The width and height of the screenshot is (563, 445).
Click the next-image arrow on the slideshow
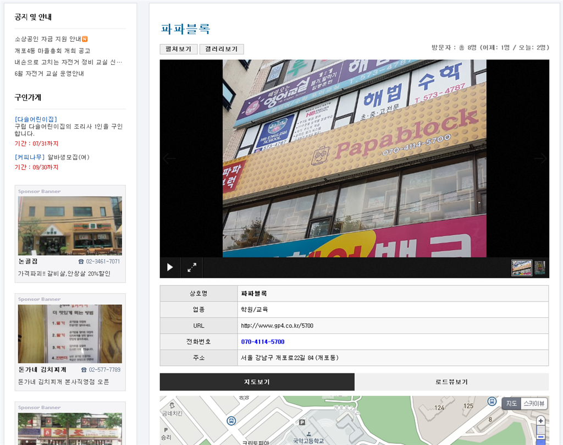point(540,158)
